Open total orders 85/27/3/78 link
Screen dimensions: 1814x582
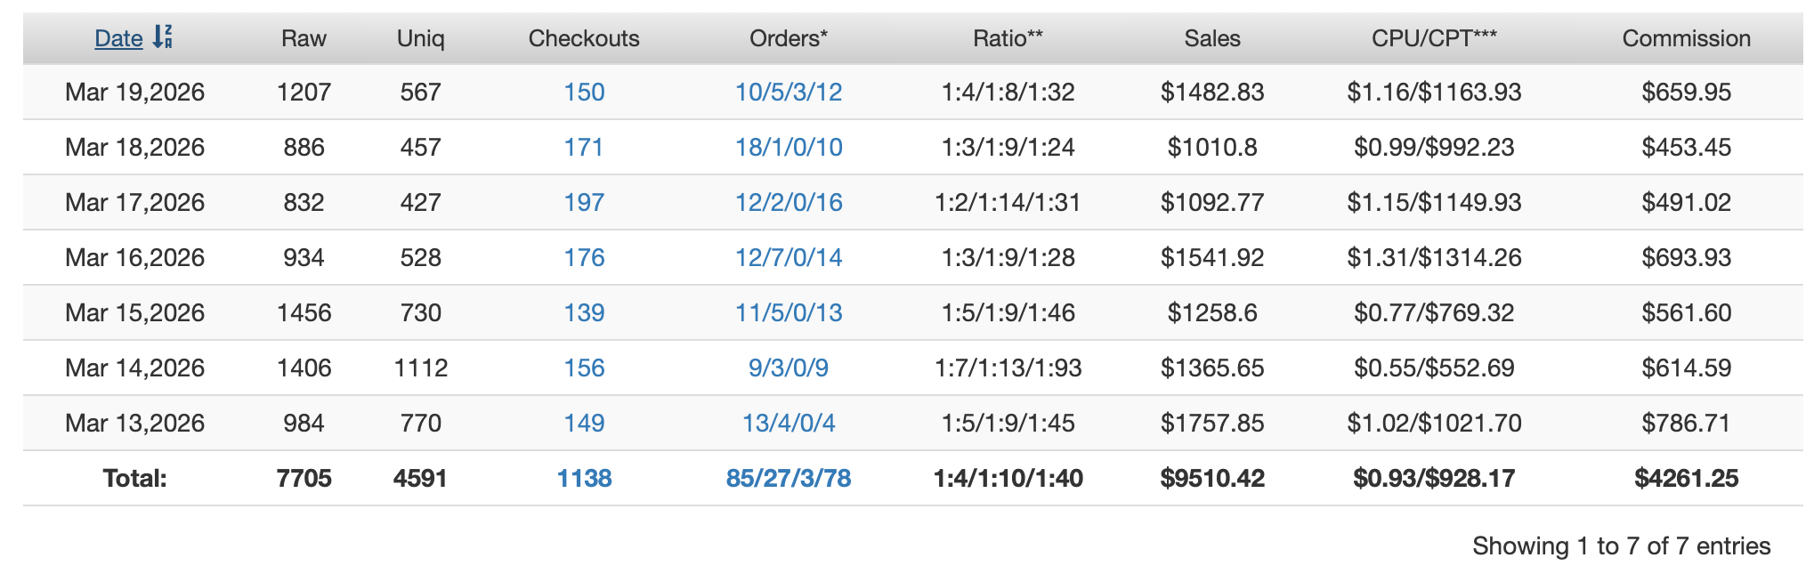pos(789,479)
